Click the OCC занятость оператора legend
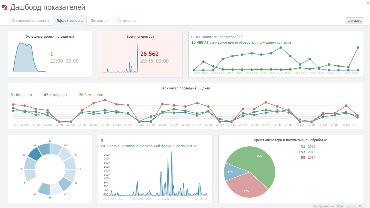The width and height of the screenshot is (370, 208). 217,37
